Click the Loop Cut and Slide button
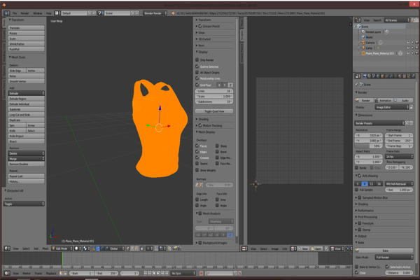The height and width of the screenshot is (280, 420). pos(27,115)
